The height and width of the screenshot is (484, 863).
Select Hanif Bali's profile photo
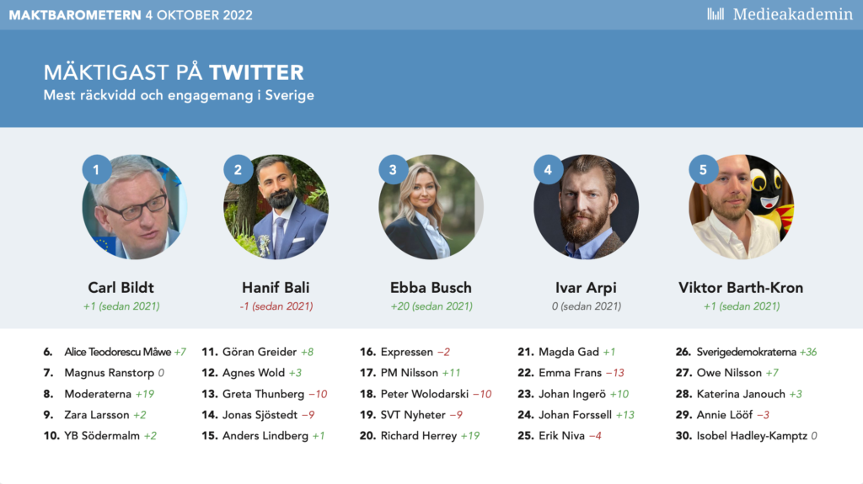tap(276, 207)
